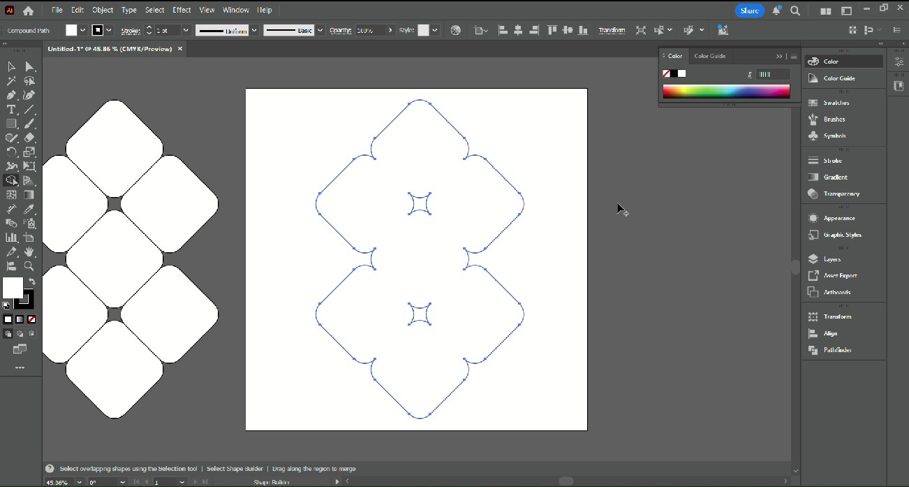Select the Rotate tool

coord(11,152)
